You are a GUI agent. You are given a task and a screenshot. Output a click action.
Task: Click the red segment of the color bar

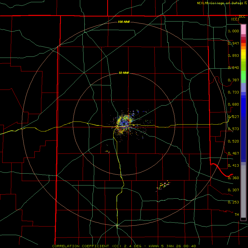pos(243,41)
